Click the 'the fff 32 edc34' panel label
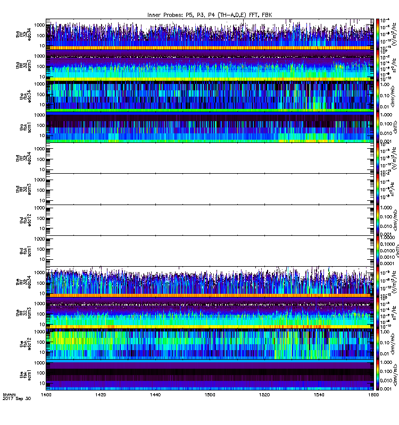This screenshot has height=425, width=399. 23,282
